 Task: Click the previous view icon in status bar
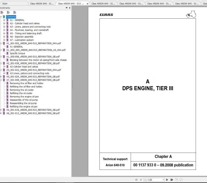(176, 180)
